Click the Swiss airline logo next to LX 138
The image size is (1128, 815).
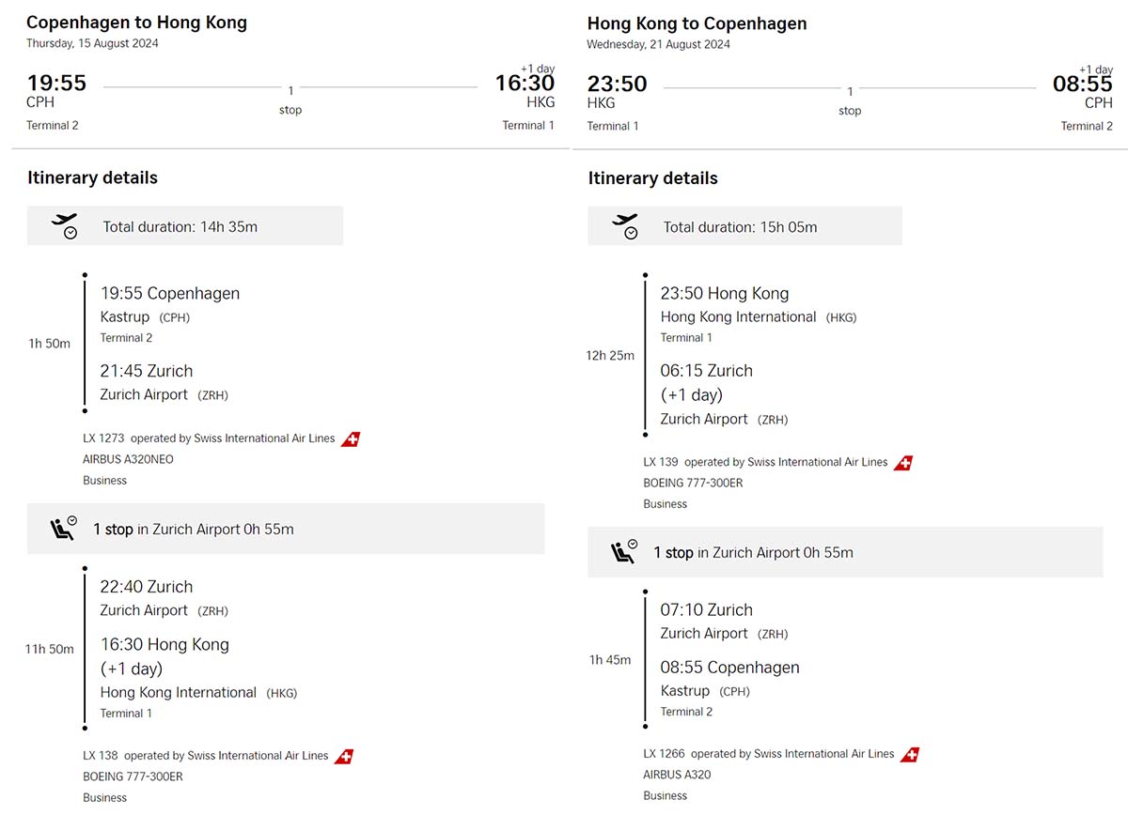[344, 756]
